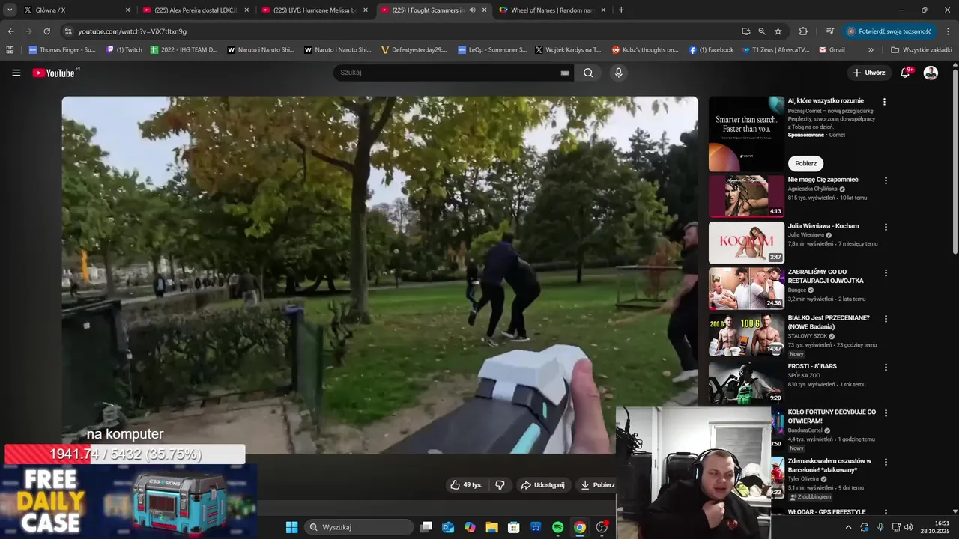Image resolution: width=959 pixels, height=539 pixels.
Task: Click the 'Udostępnij' share button
Action: click(543, 485)
